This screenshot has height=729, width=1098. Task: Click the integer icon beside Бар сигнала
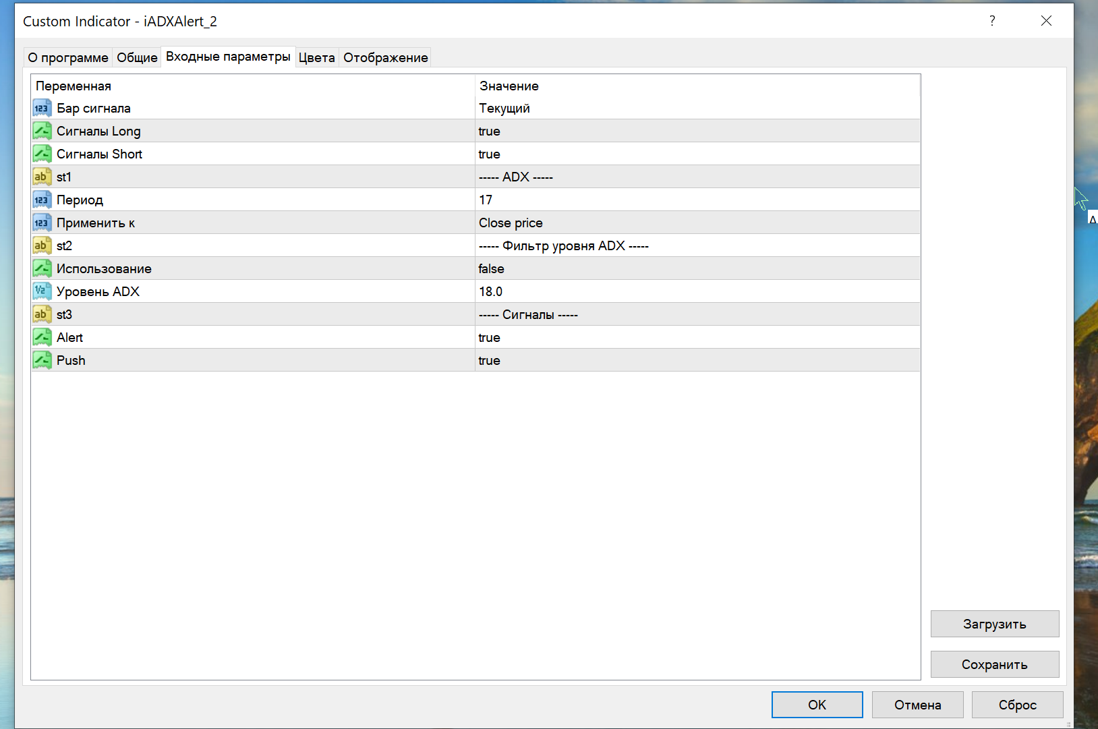click(x=42, y=109)
